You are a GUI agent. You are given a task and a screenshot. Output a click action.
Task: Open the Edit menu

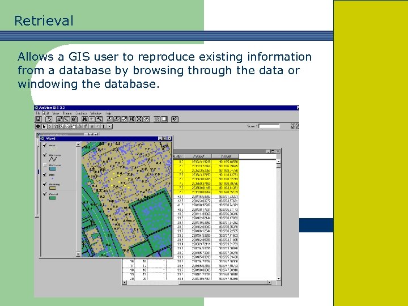point(46,113)
